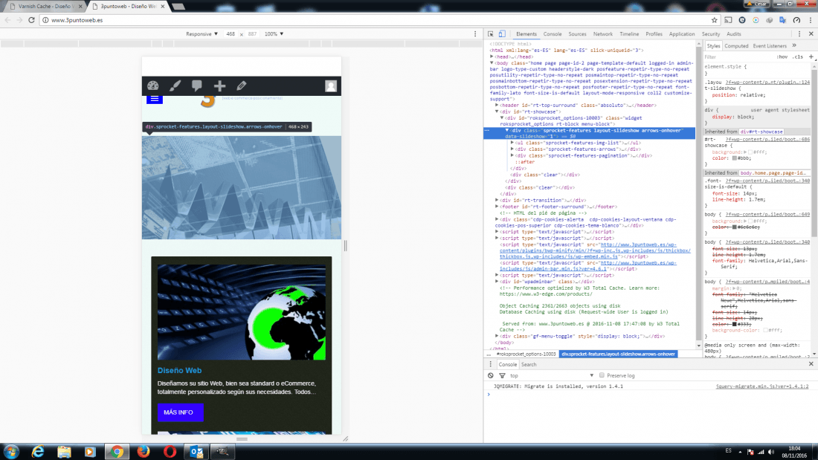818x460 pixels.
Task: Open Chrome main menu at toolbar end
Action: (810, 20)
